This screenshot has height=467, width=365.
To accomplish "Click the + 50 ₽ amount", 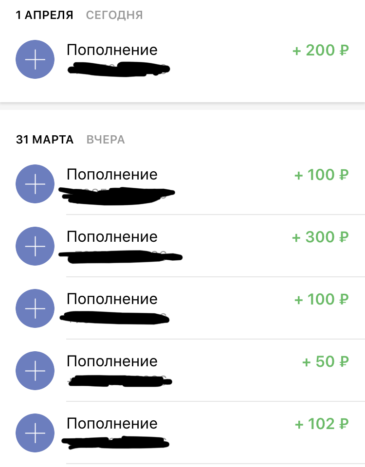I will pyautogui.click(x=326, y=361).
